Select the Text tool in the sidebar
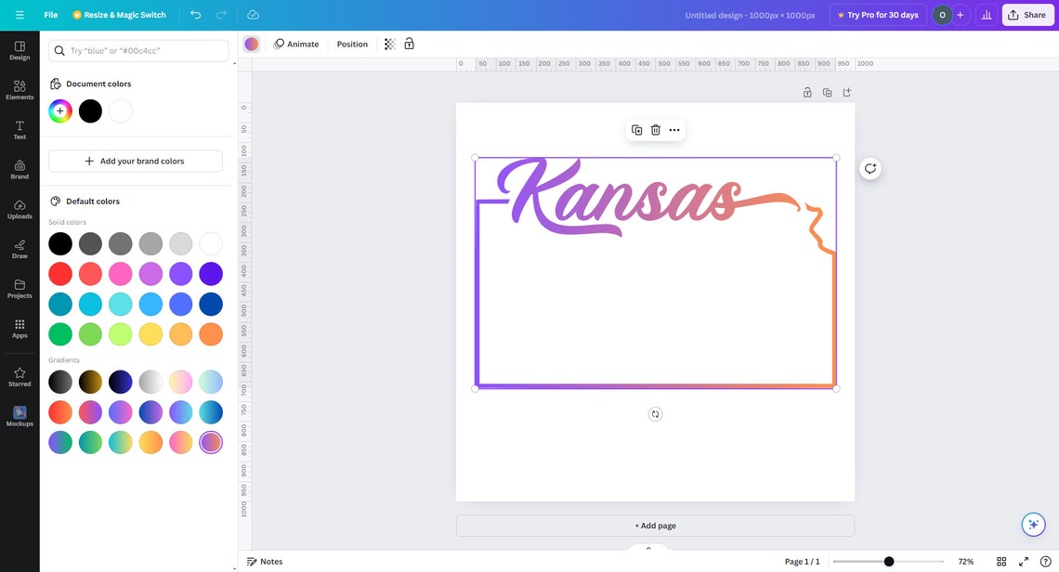 [19, 130]
